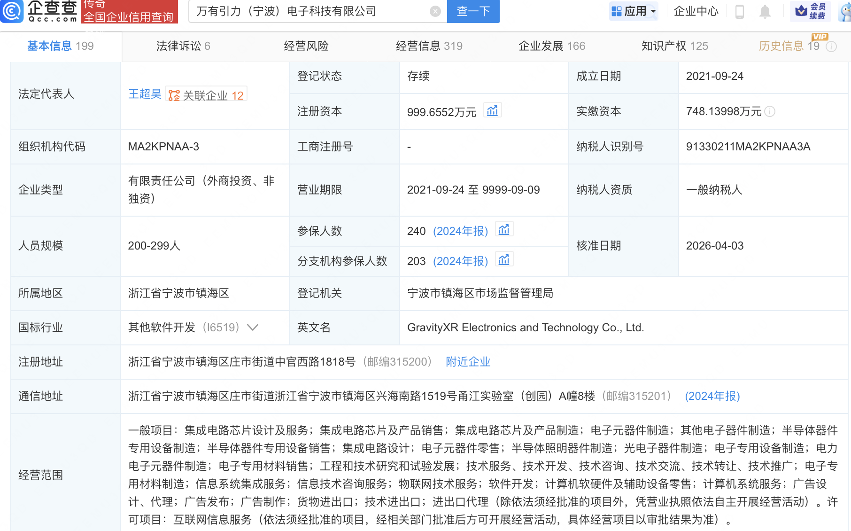This screenshot has width=851, height=531.
Task: Click the blue grid icon on 应用
Action: [x=616, y=11]
